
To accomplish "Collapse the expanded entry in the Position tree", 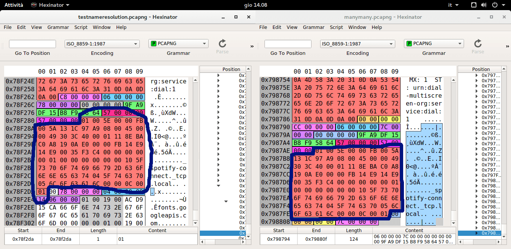I will [218, 185].
